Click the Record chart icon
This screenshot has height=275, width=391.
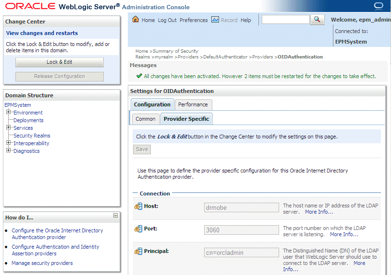215,19
